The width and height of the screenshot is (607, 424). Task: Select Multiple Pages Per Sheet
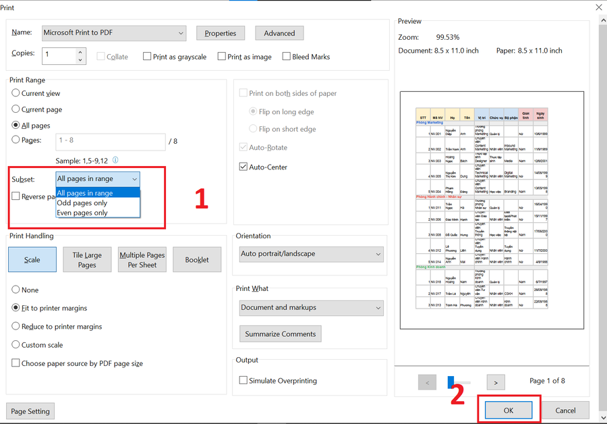pos(142,260)
